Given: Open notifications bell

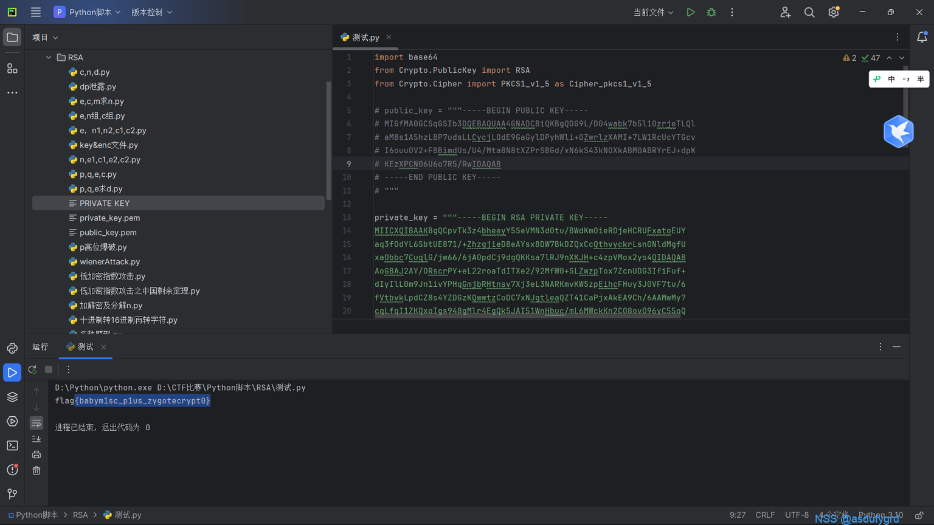Looking at the screenshot, I should 922,37.
